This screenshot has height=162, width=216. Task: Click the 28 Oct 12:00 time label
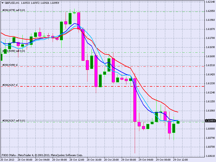[77, 160]
